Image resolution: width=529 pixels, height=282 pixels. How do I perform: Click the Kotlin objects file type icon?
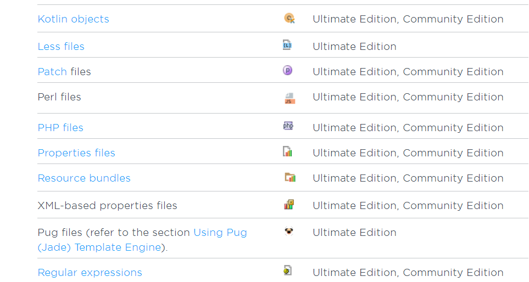(x=289, y=19)
